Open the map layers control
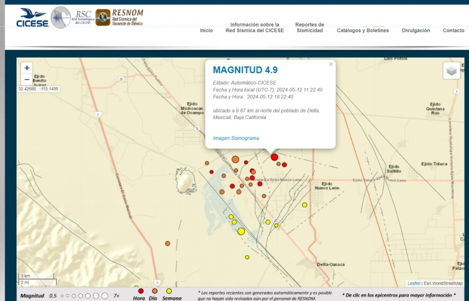 click(x=451, y=71)
